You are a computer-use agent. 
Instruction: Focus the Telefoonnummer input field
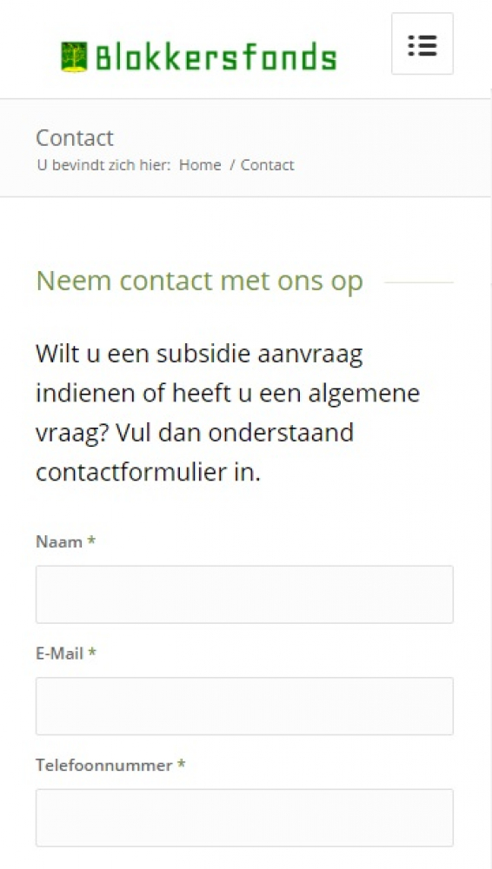point(244,818)
